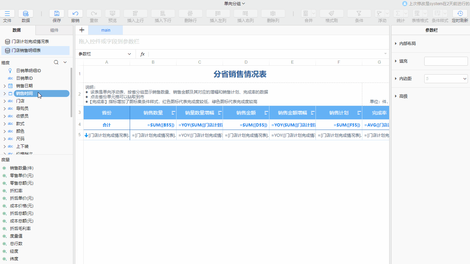The width and height of the screenshot is (470, 264).
Task: Select the main sheet tab
Action: click(105, 30)
